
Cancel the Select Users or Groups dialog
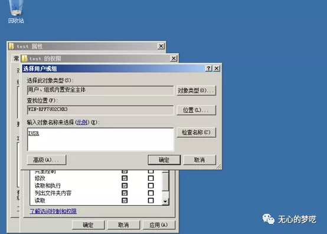coord(200,160)
